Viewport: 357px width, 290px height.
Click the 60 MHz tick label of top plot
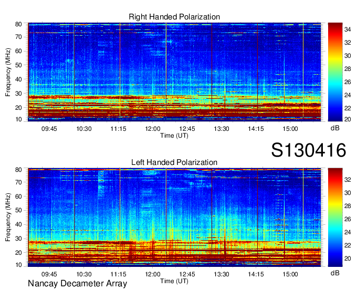coord(18,51)
